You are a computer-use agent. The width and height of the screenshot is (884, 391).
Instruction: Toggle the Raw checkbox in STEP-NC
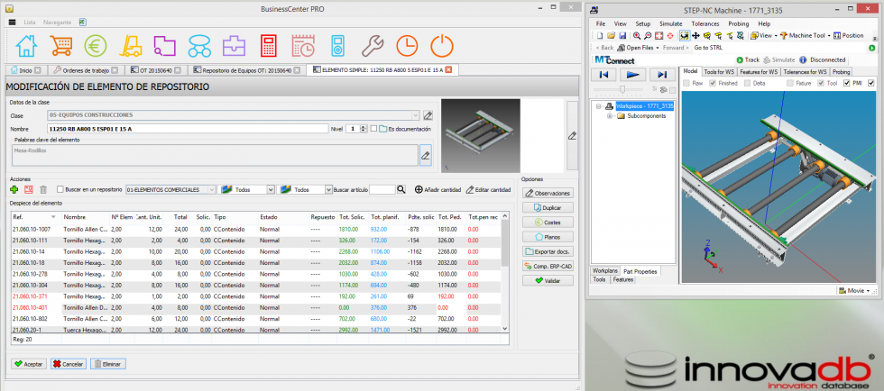tap(686, 83)
